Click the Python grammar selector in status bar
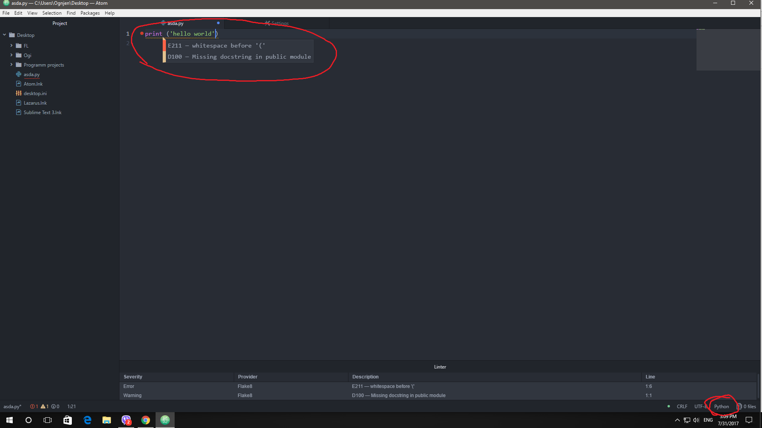 pyautogui.click(x=722, y=406)
